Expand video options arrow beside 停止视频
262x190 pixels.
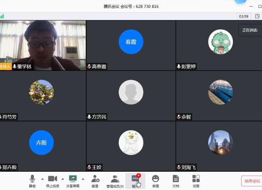point(63,179)
